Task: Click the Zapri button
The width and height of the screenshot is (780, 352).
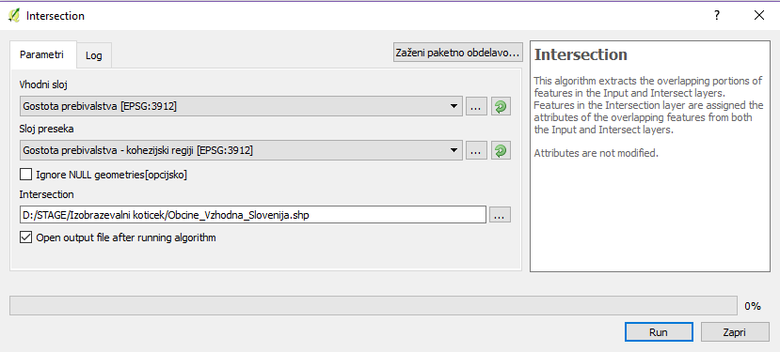Action: (735, 332)
